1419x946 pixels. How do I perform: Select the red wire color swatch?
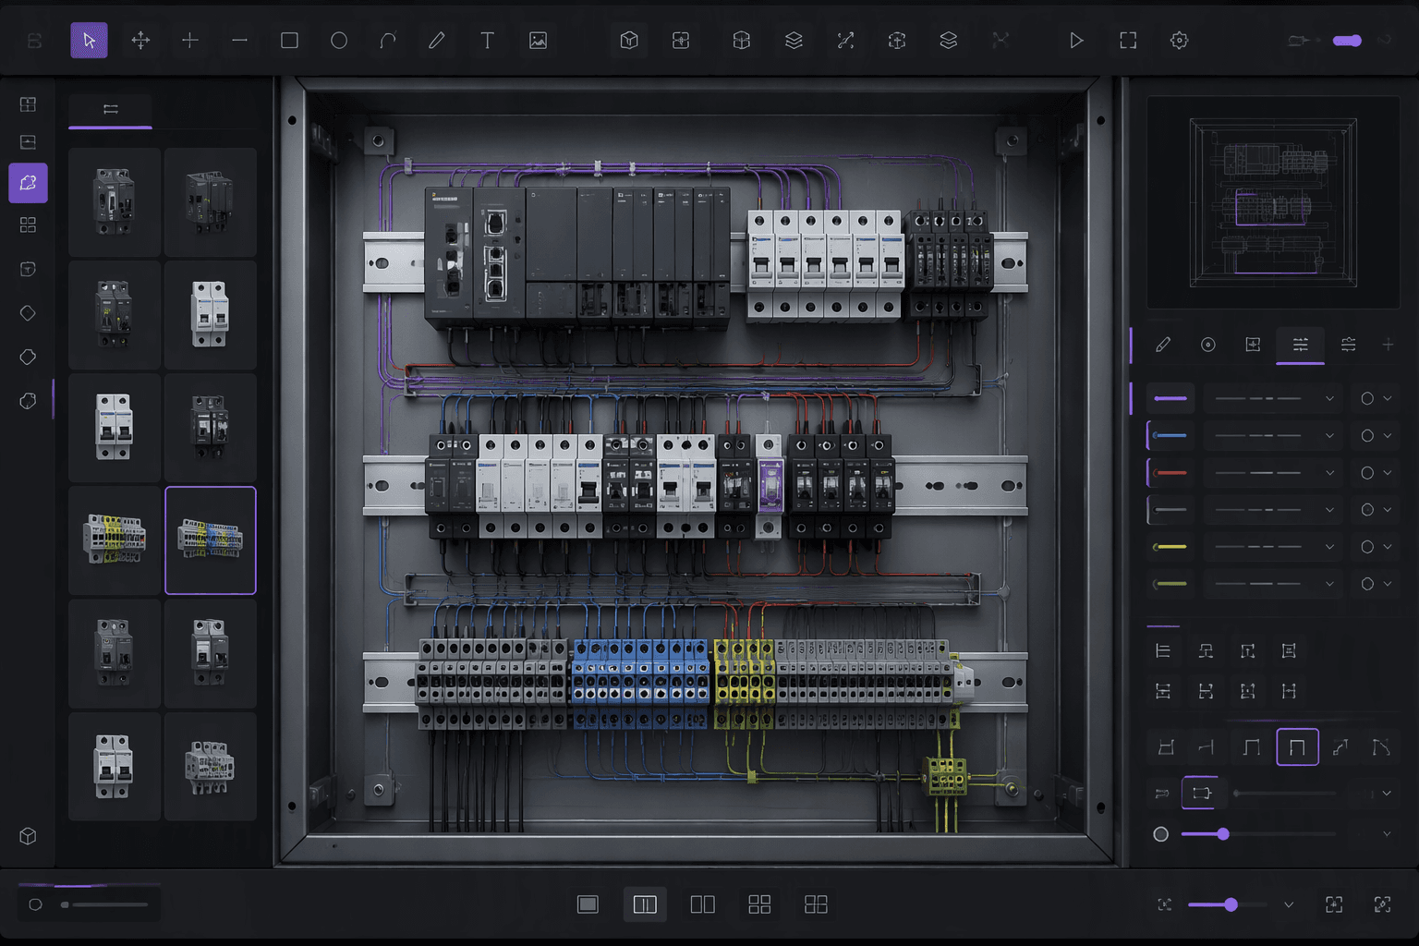click(1170, 472)
